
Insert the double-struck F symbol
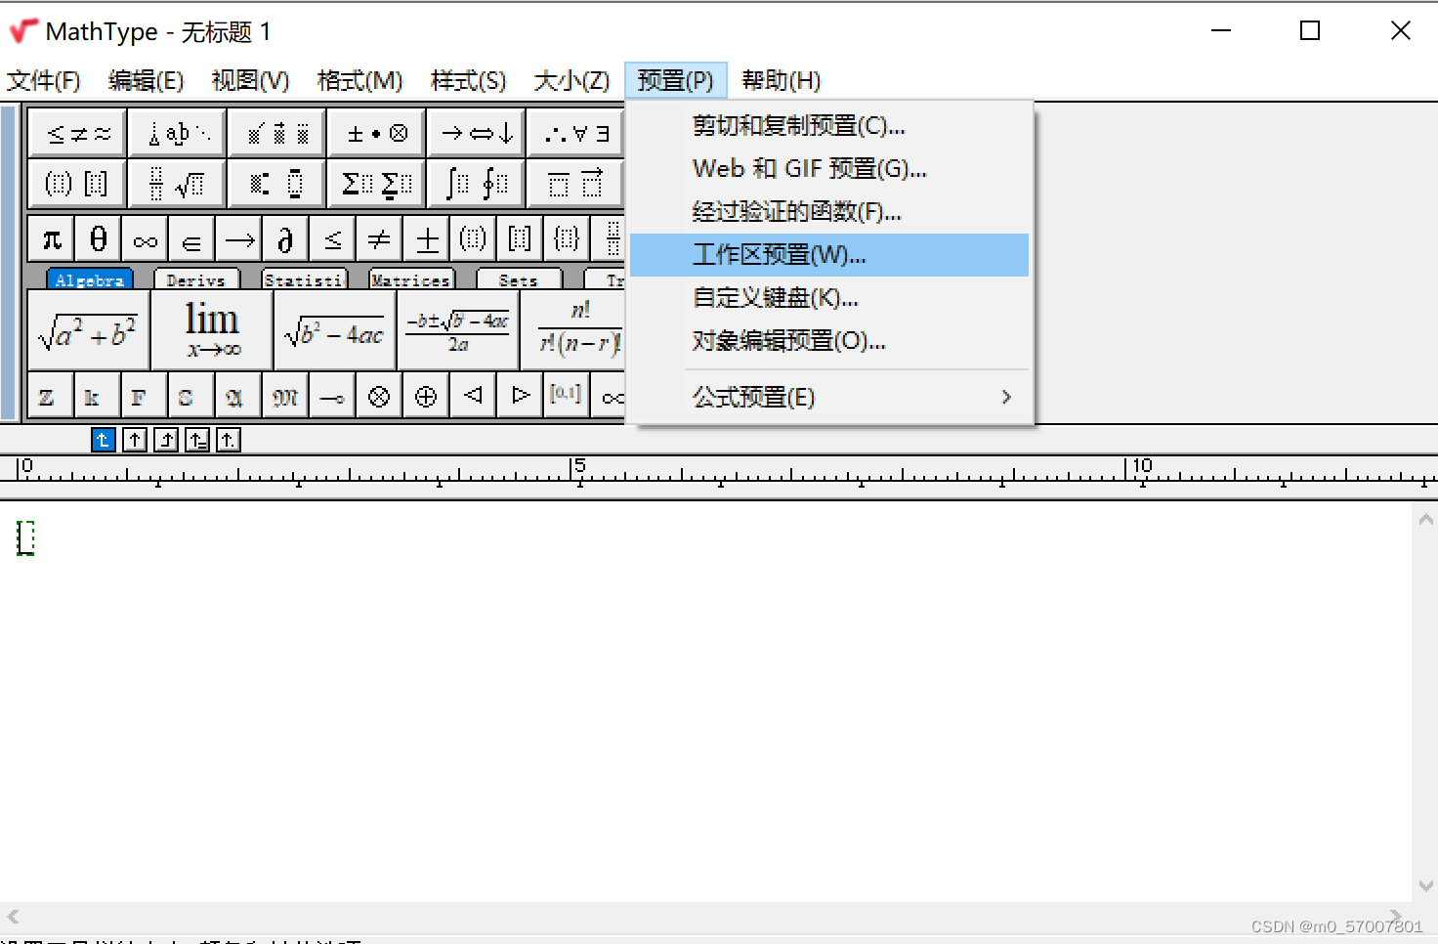(145, 396)
